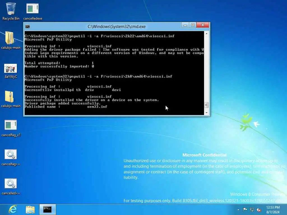Click the 'Total attempted:' line
Image resolution: width=287 pixels, height=215 pixels.
pos(59,63)
